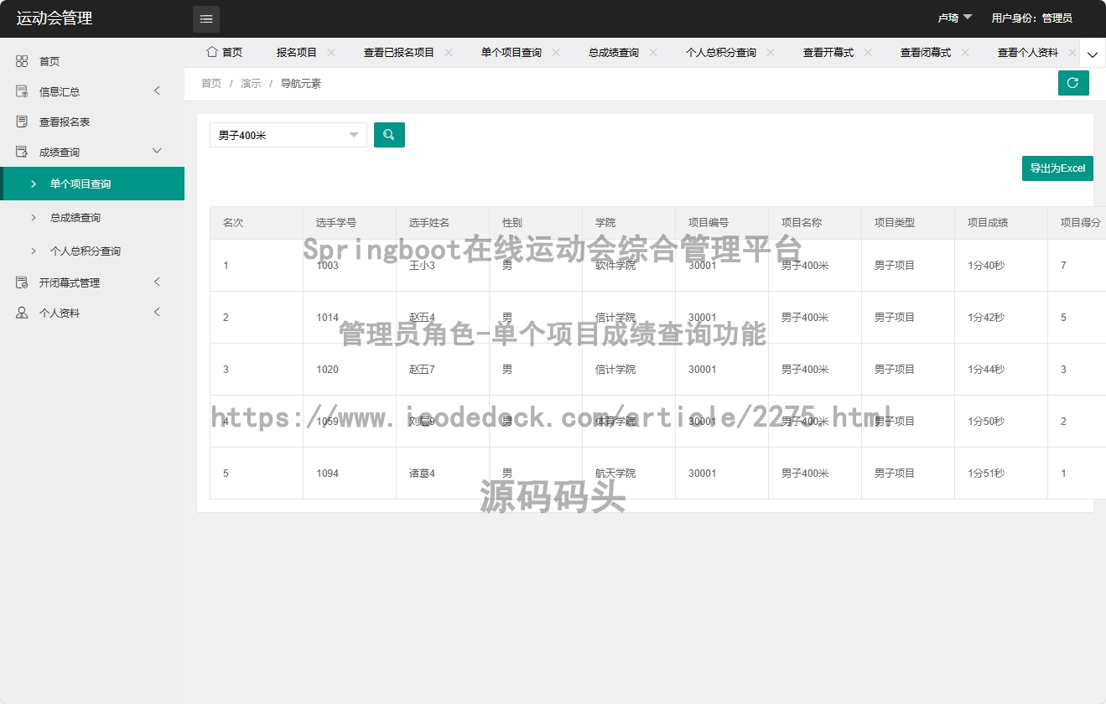Click the green refresh icon button
The height and width of the screenshot is (704, 1106).
[x=1073, y=83]
